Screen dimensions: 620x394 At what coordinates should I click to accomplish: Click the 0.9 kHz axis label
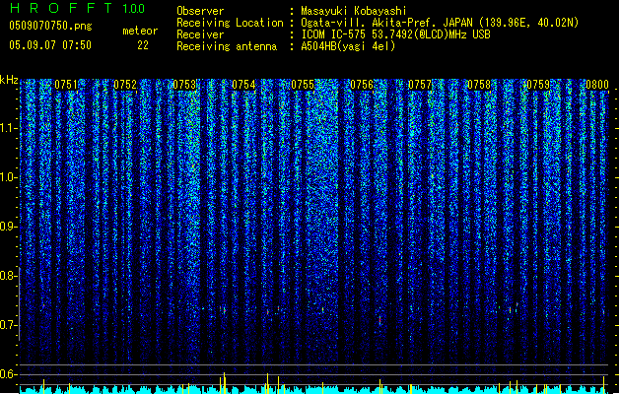[x=9, y=227]
